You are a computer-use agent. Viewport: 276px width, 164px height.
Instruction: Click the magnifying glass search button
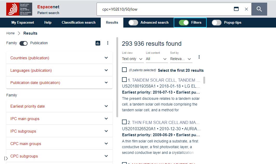coord(259,9)
